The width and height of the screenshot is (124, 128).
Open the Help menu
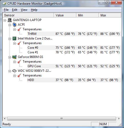point(34,10)
